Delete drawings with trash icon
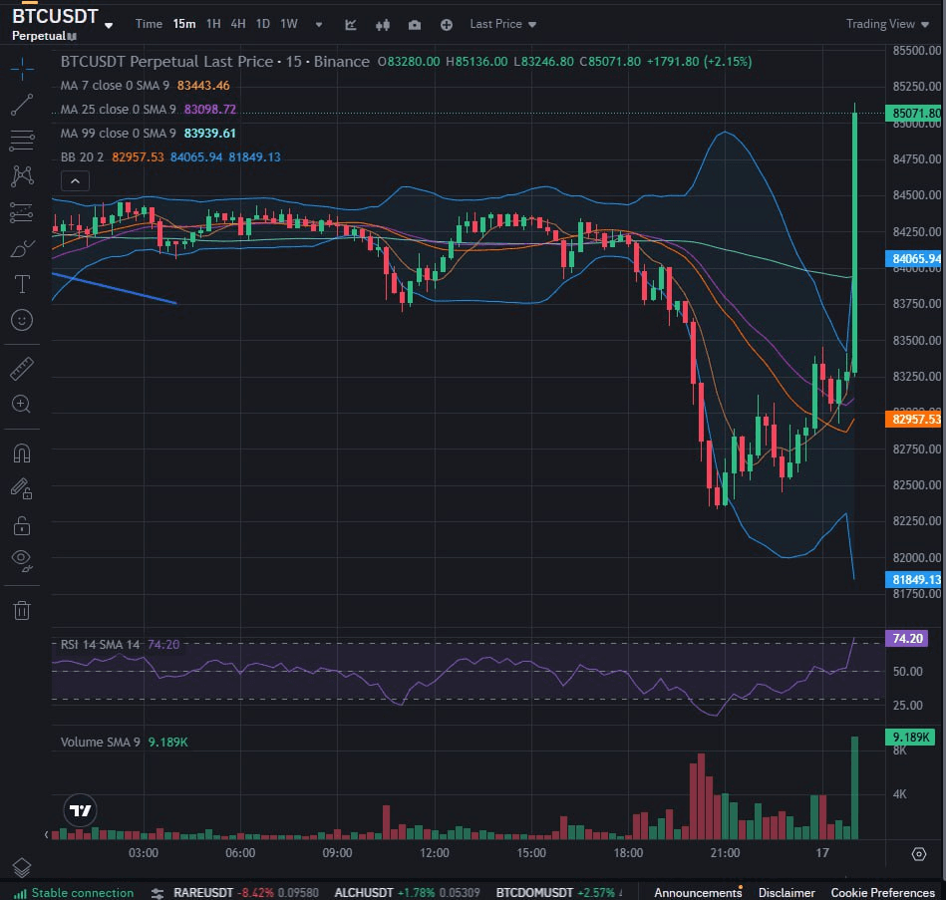This screenshot has width=946, height=900. click(22, 610)
